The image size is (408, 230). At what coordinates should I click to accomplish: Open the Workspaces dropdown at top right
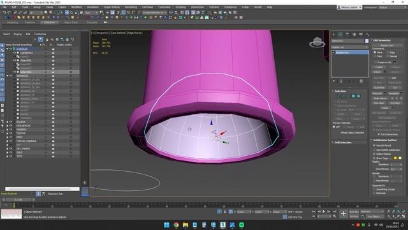(392, 7)
